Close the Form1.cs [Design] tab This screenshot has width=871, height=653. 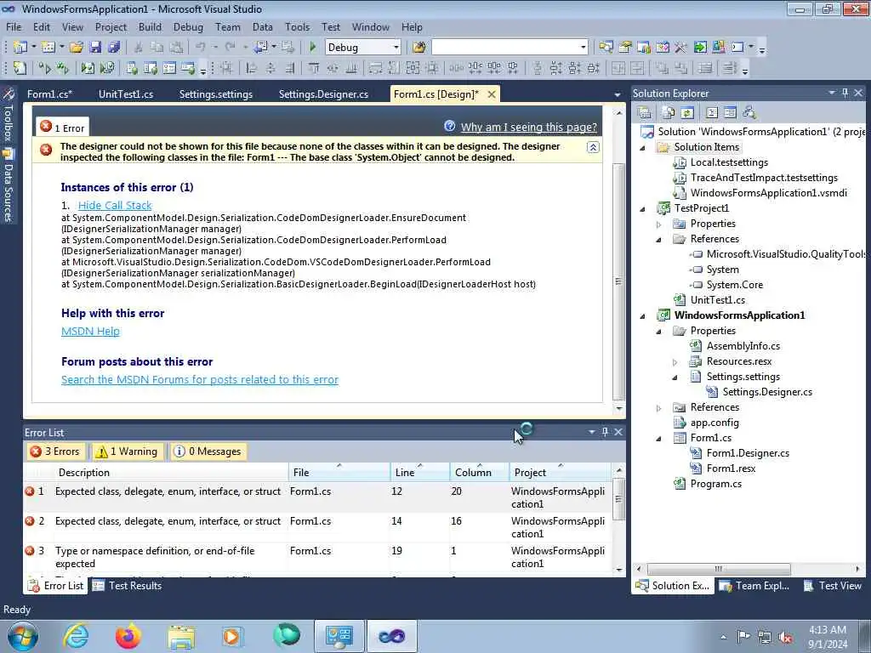tap(492, 94)
